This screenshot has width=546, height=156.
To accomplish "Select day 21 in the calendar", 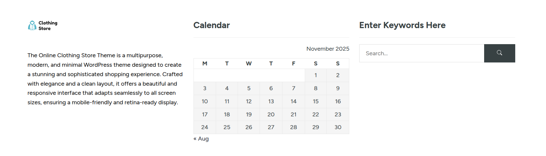I will (x=294, y=114).
